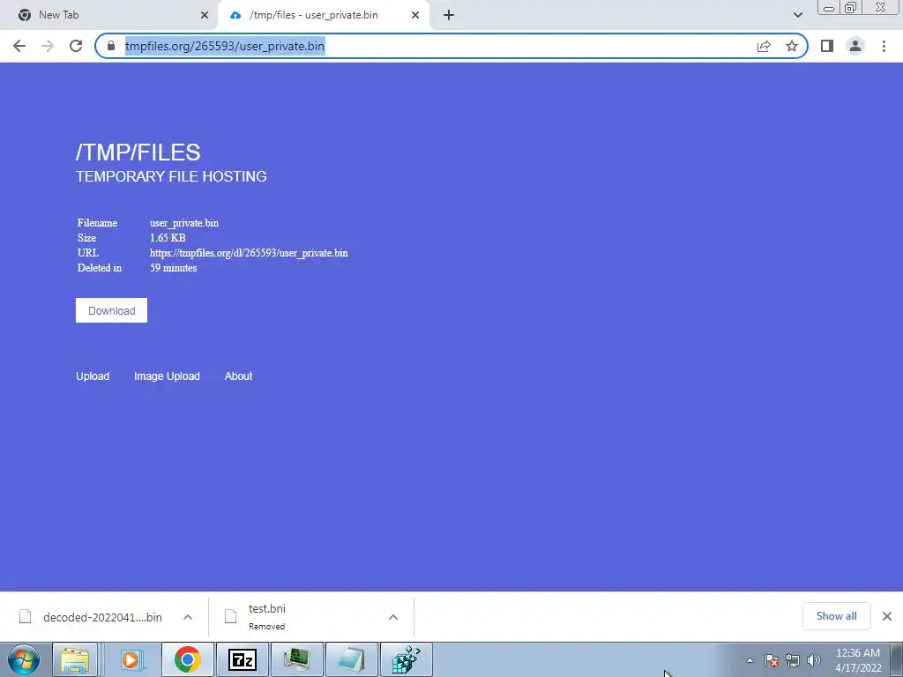The image size is (903, 677).
Task: Open the Upload link
Action: [93, 376]
